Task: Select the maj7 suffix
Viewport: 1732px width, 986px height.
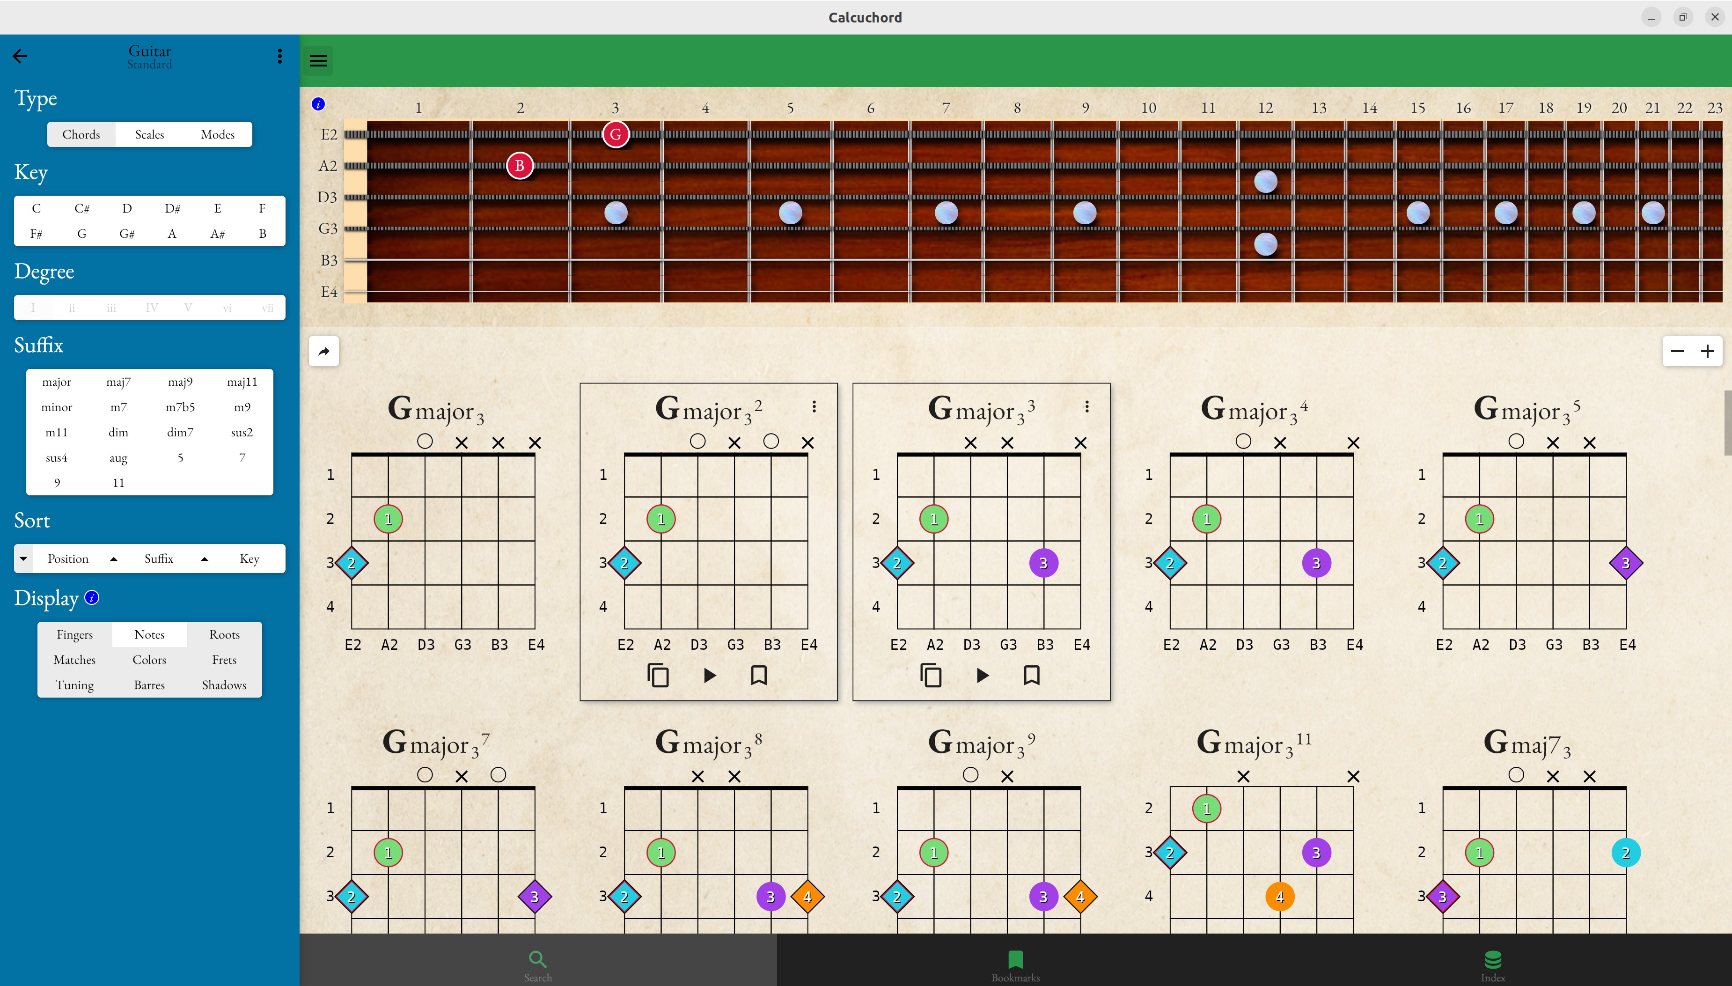Action: 118,382
